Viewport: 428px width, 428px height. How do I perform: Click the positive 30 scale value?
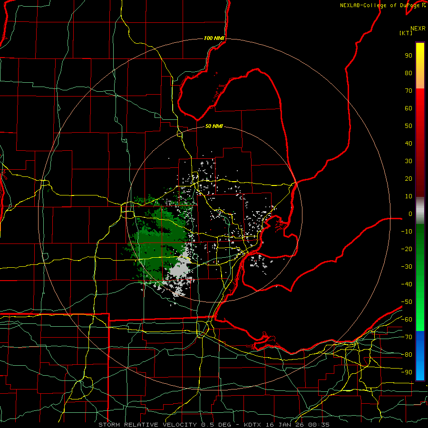coord(409,161)
